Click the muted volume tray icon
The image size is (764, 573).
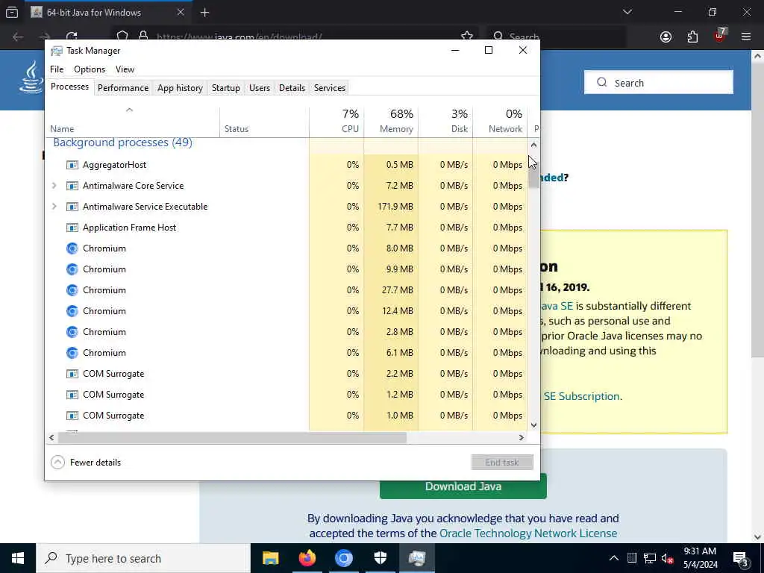667,558
